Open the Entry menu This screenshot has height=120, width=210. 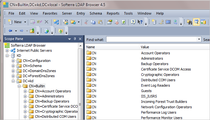point(81,13)
